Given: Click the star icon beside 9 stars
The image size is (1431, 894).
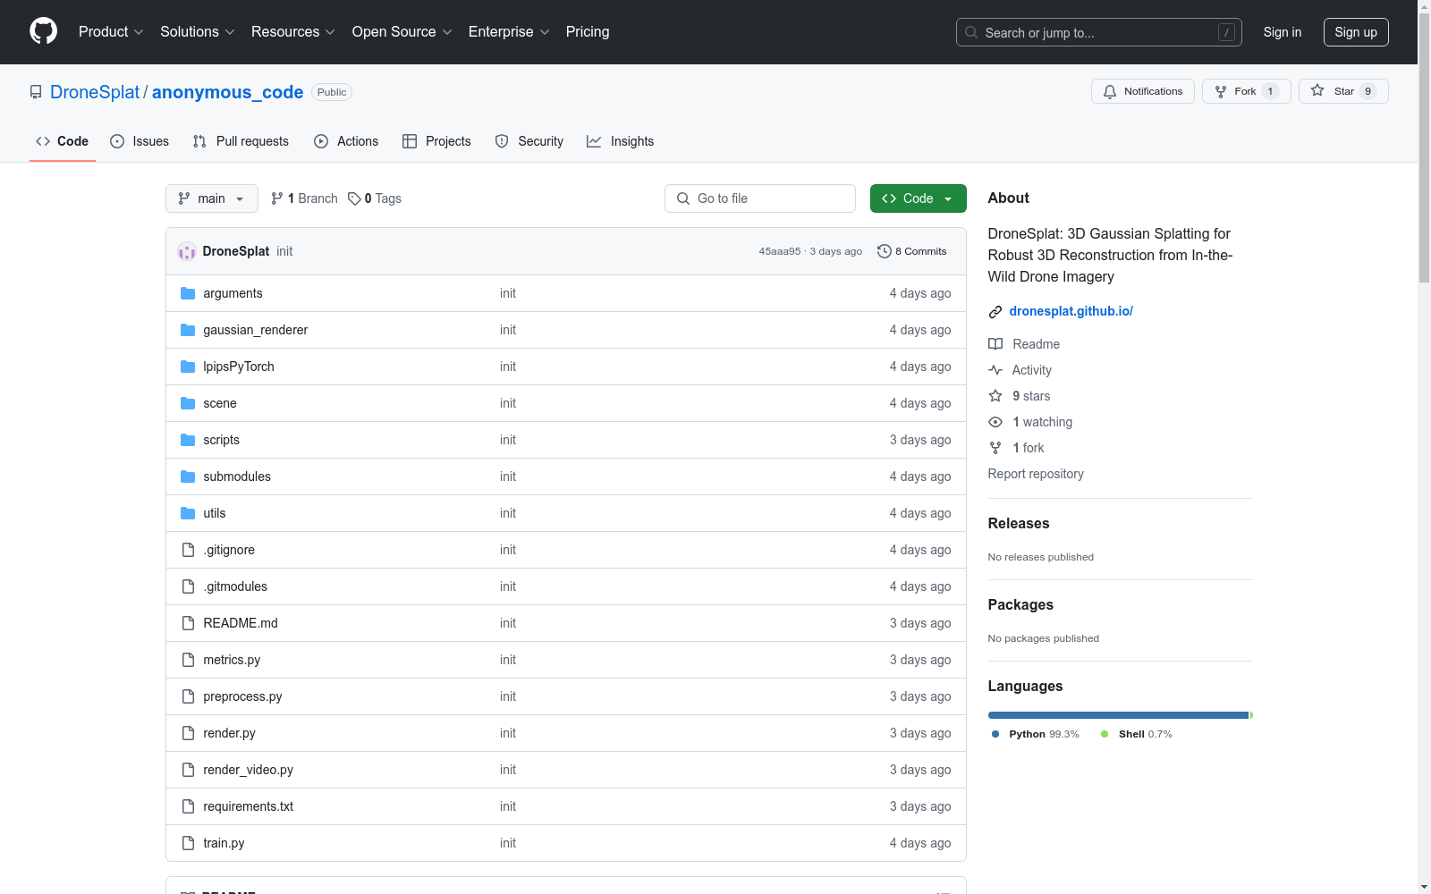Looking at the screenshot, I should point(995,396).
